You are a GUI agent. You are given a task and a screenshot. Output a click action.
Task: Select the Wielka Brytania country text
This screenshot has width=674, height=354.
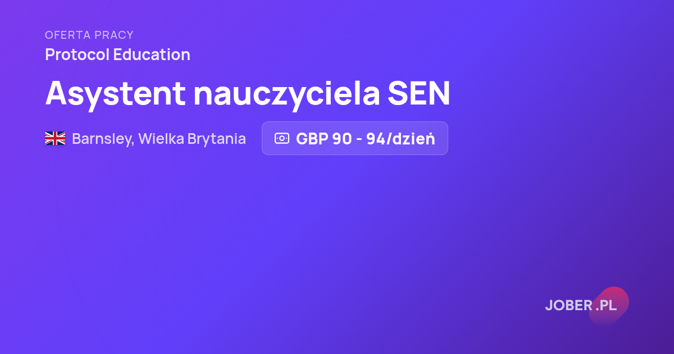[x=192, y=139]
